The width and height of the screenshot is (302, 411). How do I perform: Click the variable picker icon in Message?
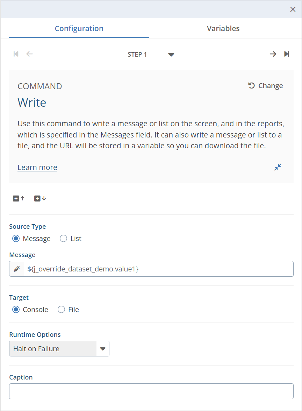click(16, 269)
